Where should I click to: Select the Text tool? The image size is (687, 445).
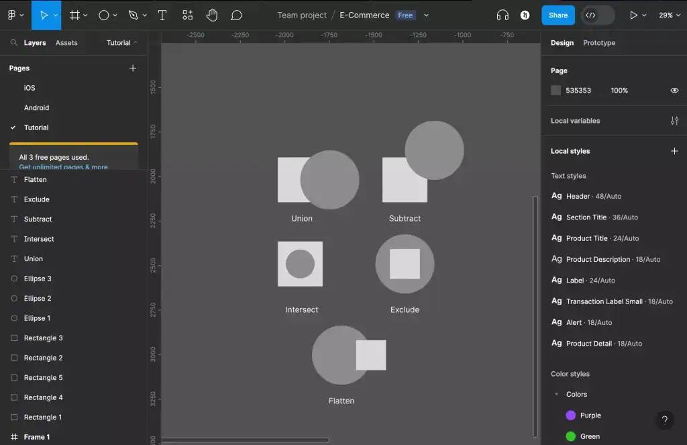tap(162, 15)
